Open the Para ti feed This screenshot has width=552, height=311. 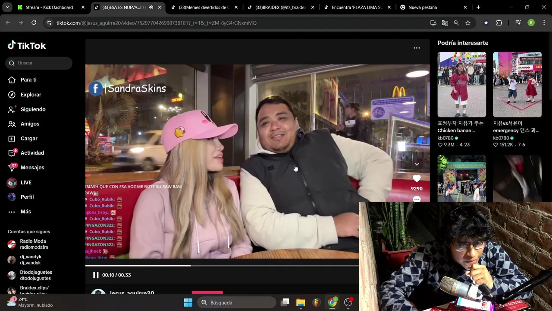tap(28, 80)
